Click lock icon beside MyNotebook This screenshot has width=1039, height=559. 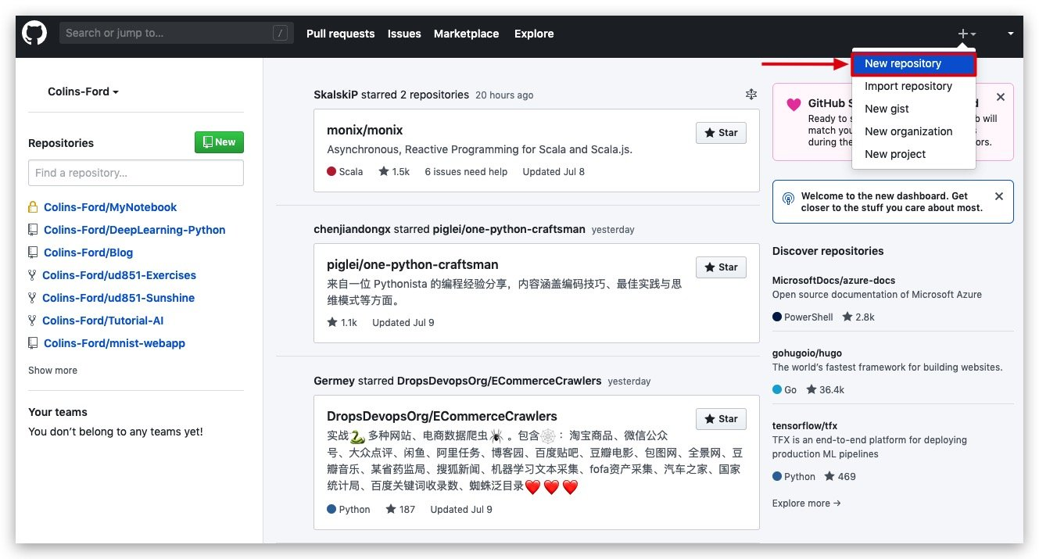(33, 207)
